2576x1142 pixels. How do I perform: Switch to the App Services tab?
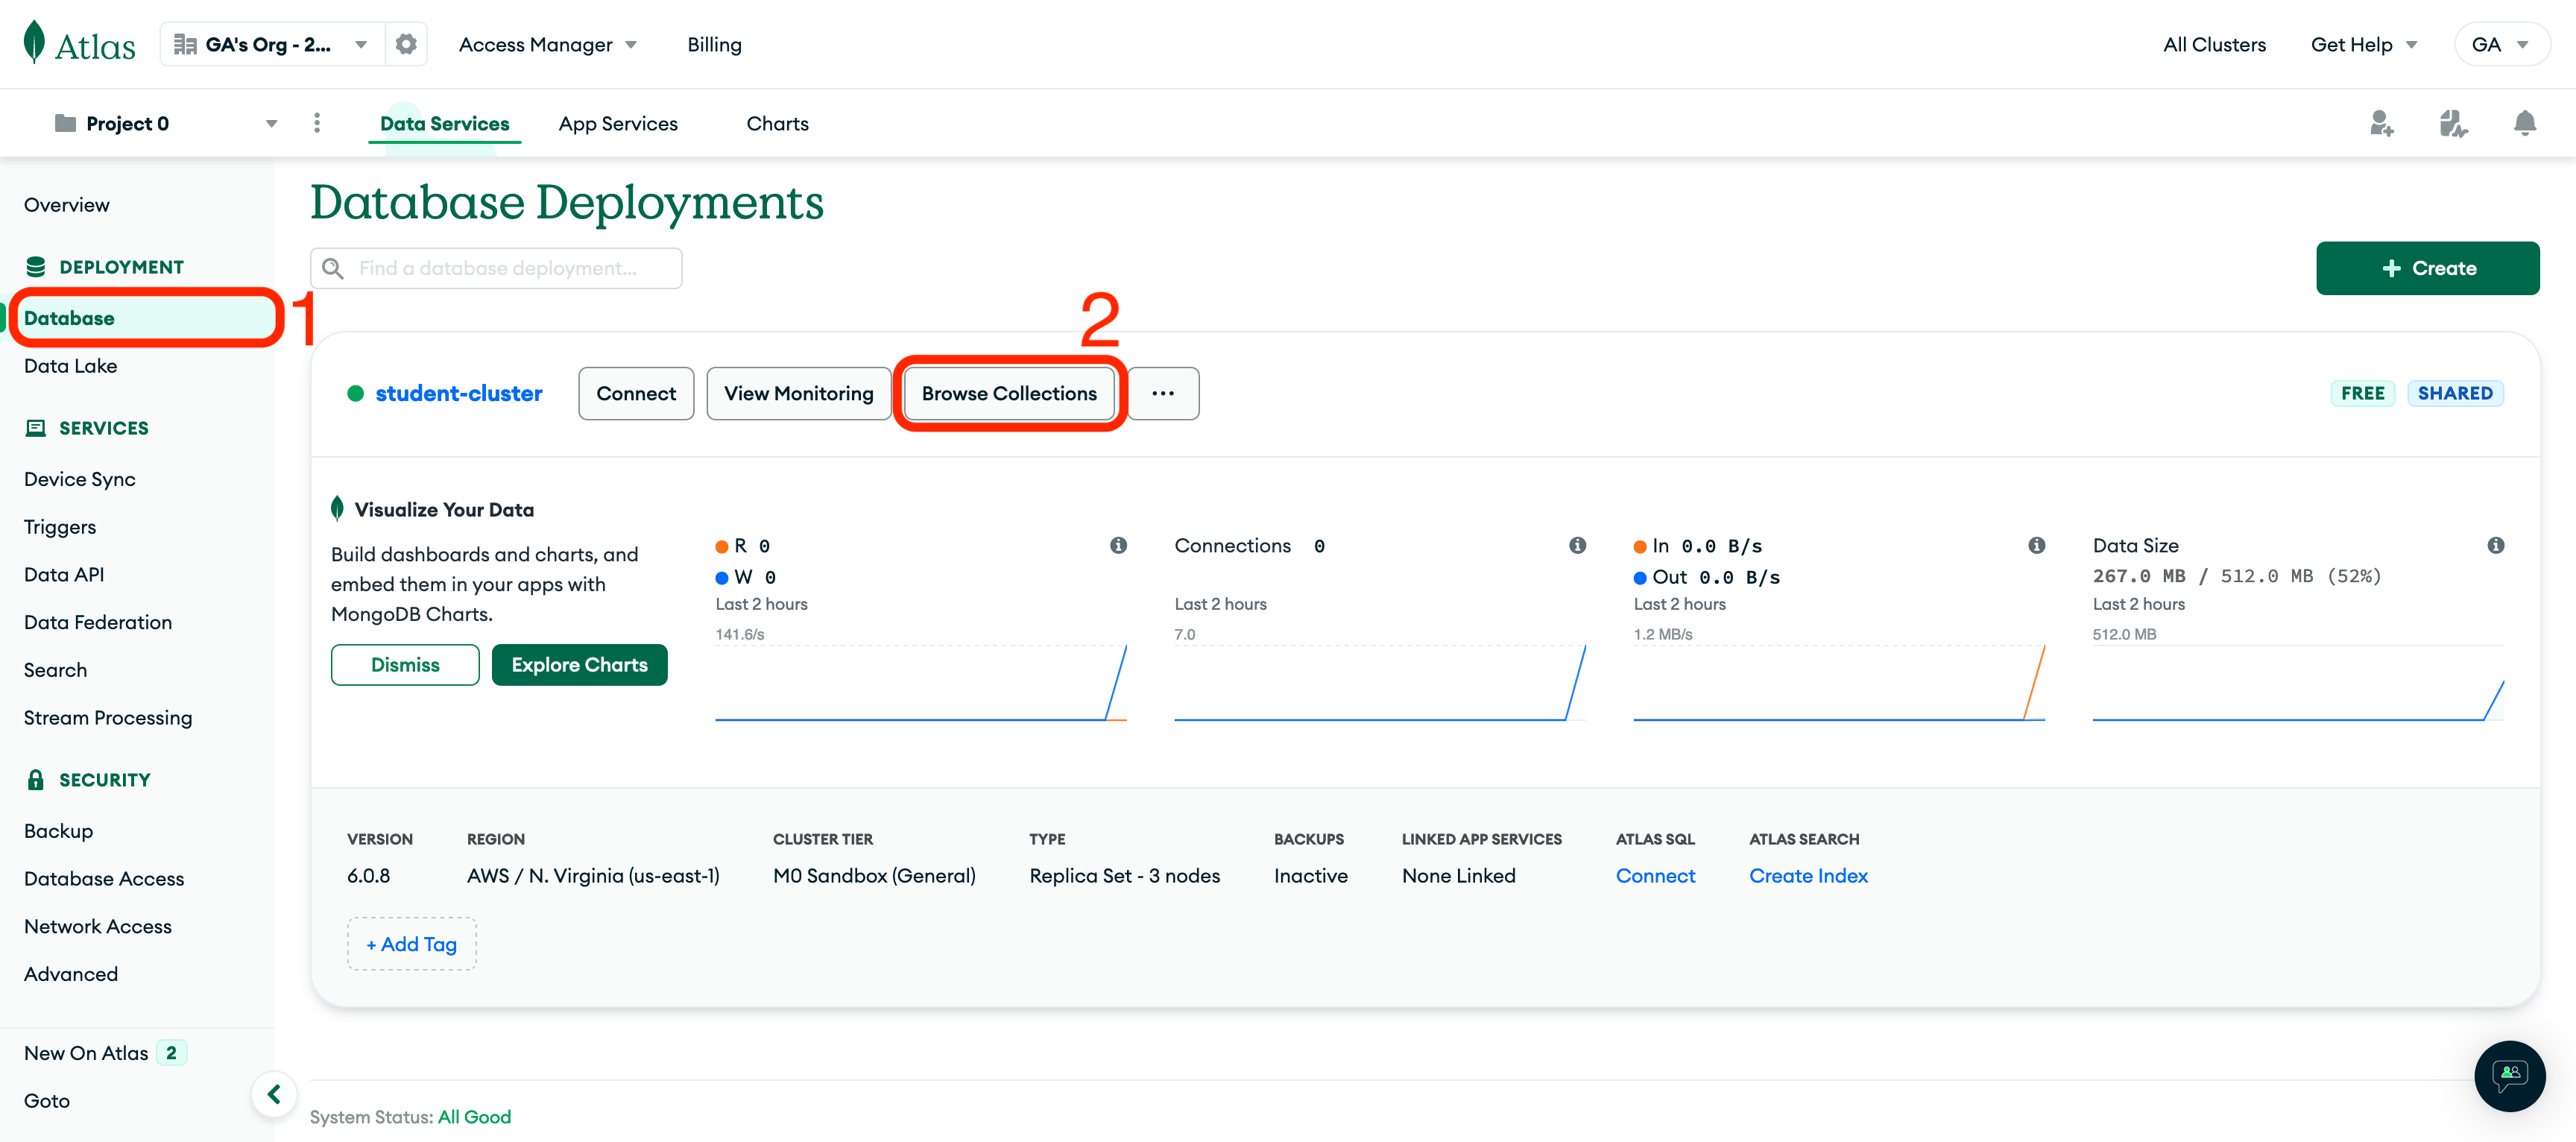coord(618,123)
